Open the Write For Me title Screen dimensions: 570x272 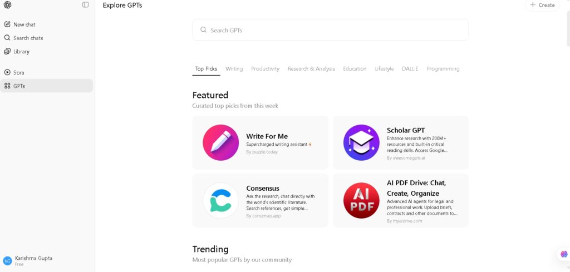click(267, 136)
